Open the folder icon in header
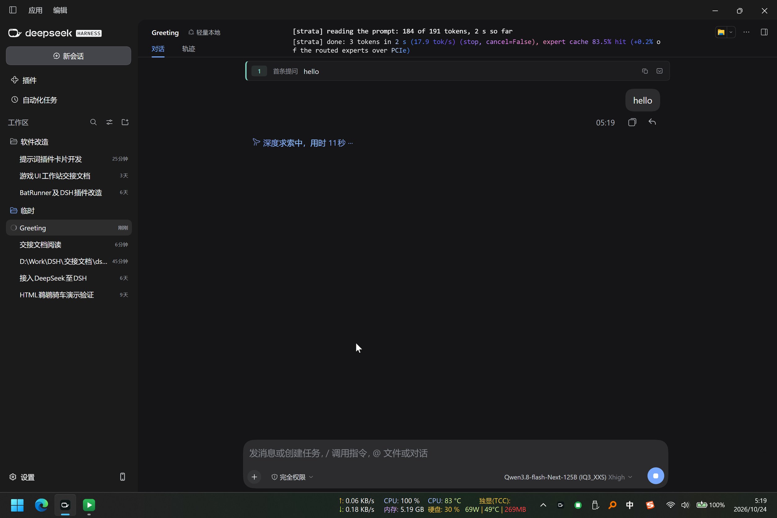This screenshot has height=518, width=777. click(x=721, y=32)
